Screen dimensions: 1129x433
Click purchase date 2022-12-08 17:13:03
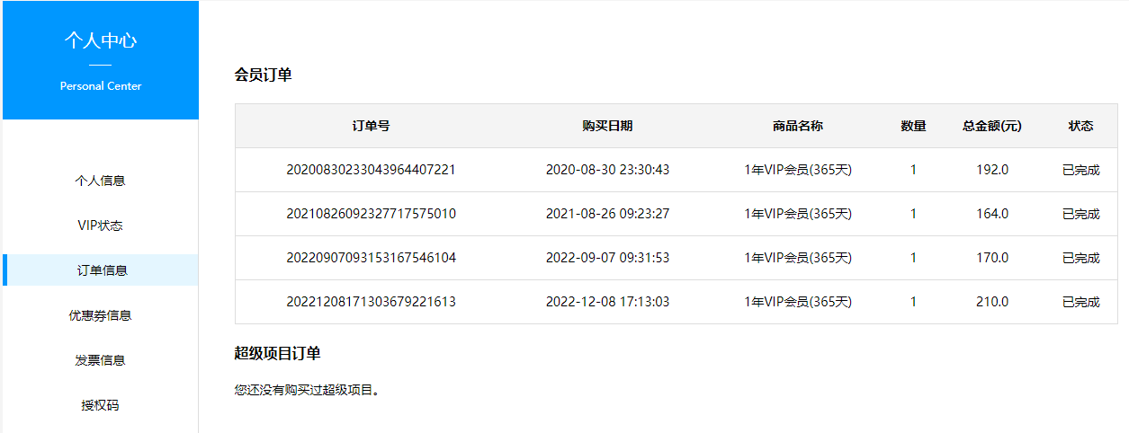(x=607, y=302)
